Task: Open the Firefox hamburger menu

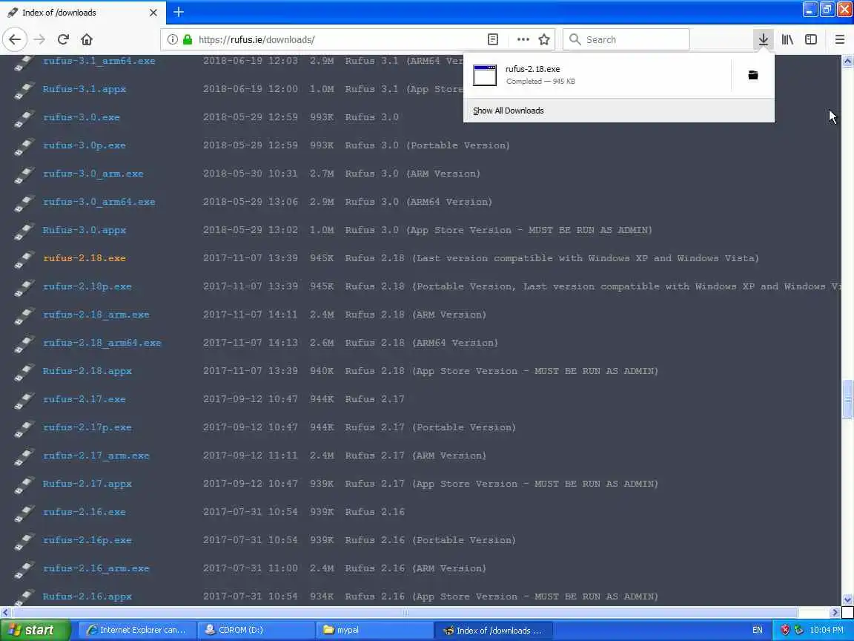Action: pos(839,39)
